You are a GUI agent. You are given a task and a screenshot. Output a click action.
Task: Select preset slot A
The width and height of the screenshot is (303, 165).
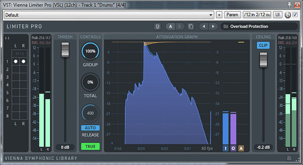(x=170, y=27)
